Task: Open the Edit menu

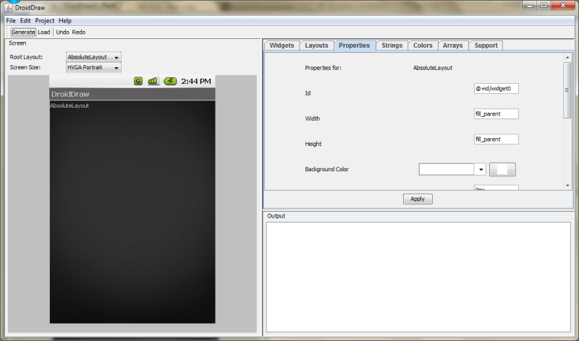Action: (x=25, y=21)
